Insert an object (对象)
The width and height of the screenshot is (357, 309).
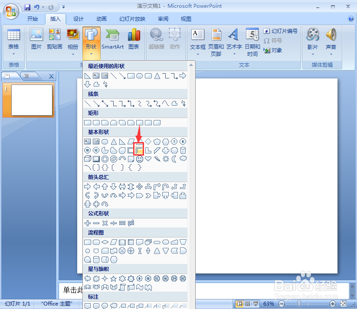[273, 50]
